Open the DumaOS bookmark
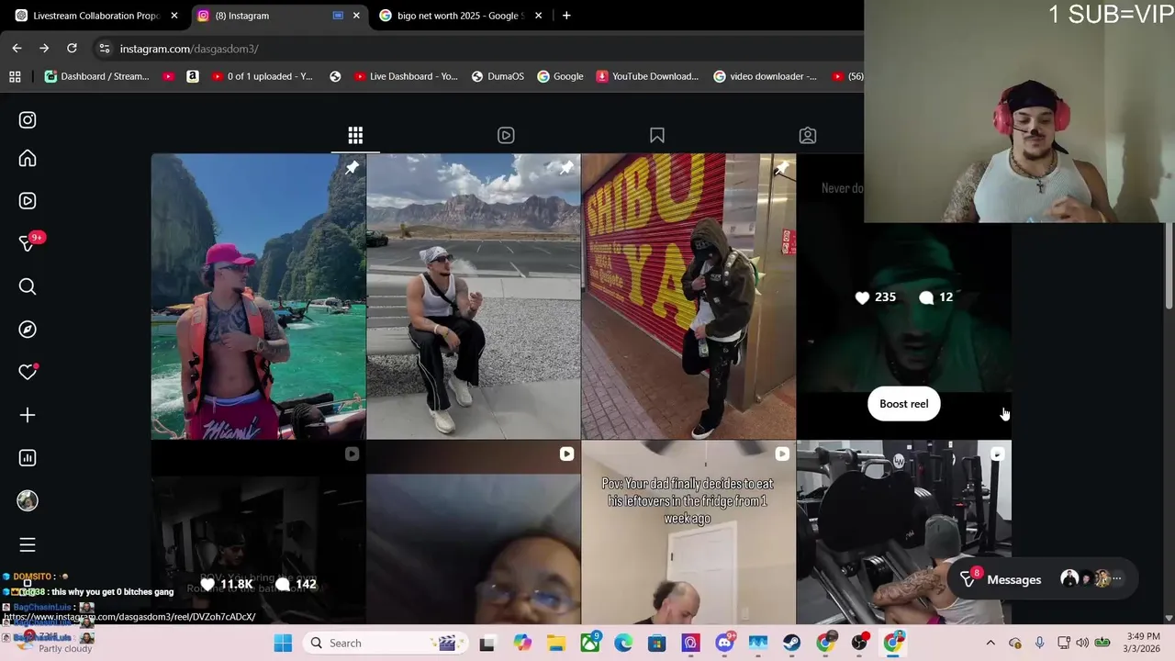The image size is (1175, 661). [x=498, y=76]
